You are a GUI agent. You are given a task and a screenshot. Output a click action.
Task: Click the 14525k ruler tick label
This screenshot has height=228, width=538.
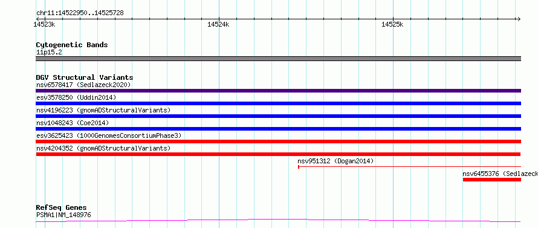coord(392,24)
